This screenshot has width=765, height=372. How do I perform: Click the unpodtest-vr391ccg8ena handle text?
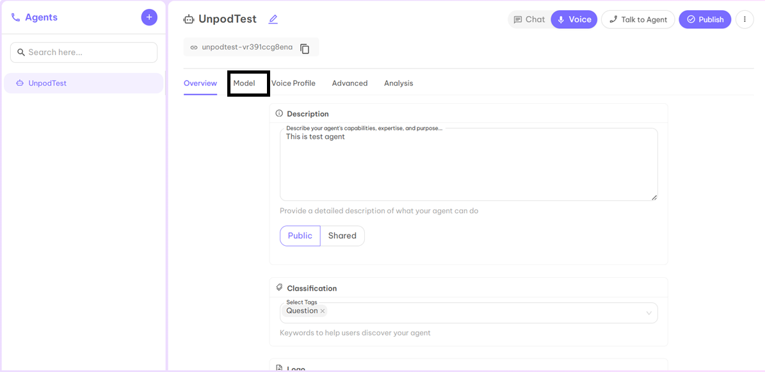click(x=247, y=47)
